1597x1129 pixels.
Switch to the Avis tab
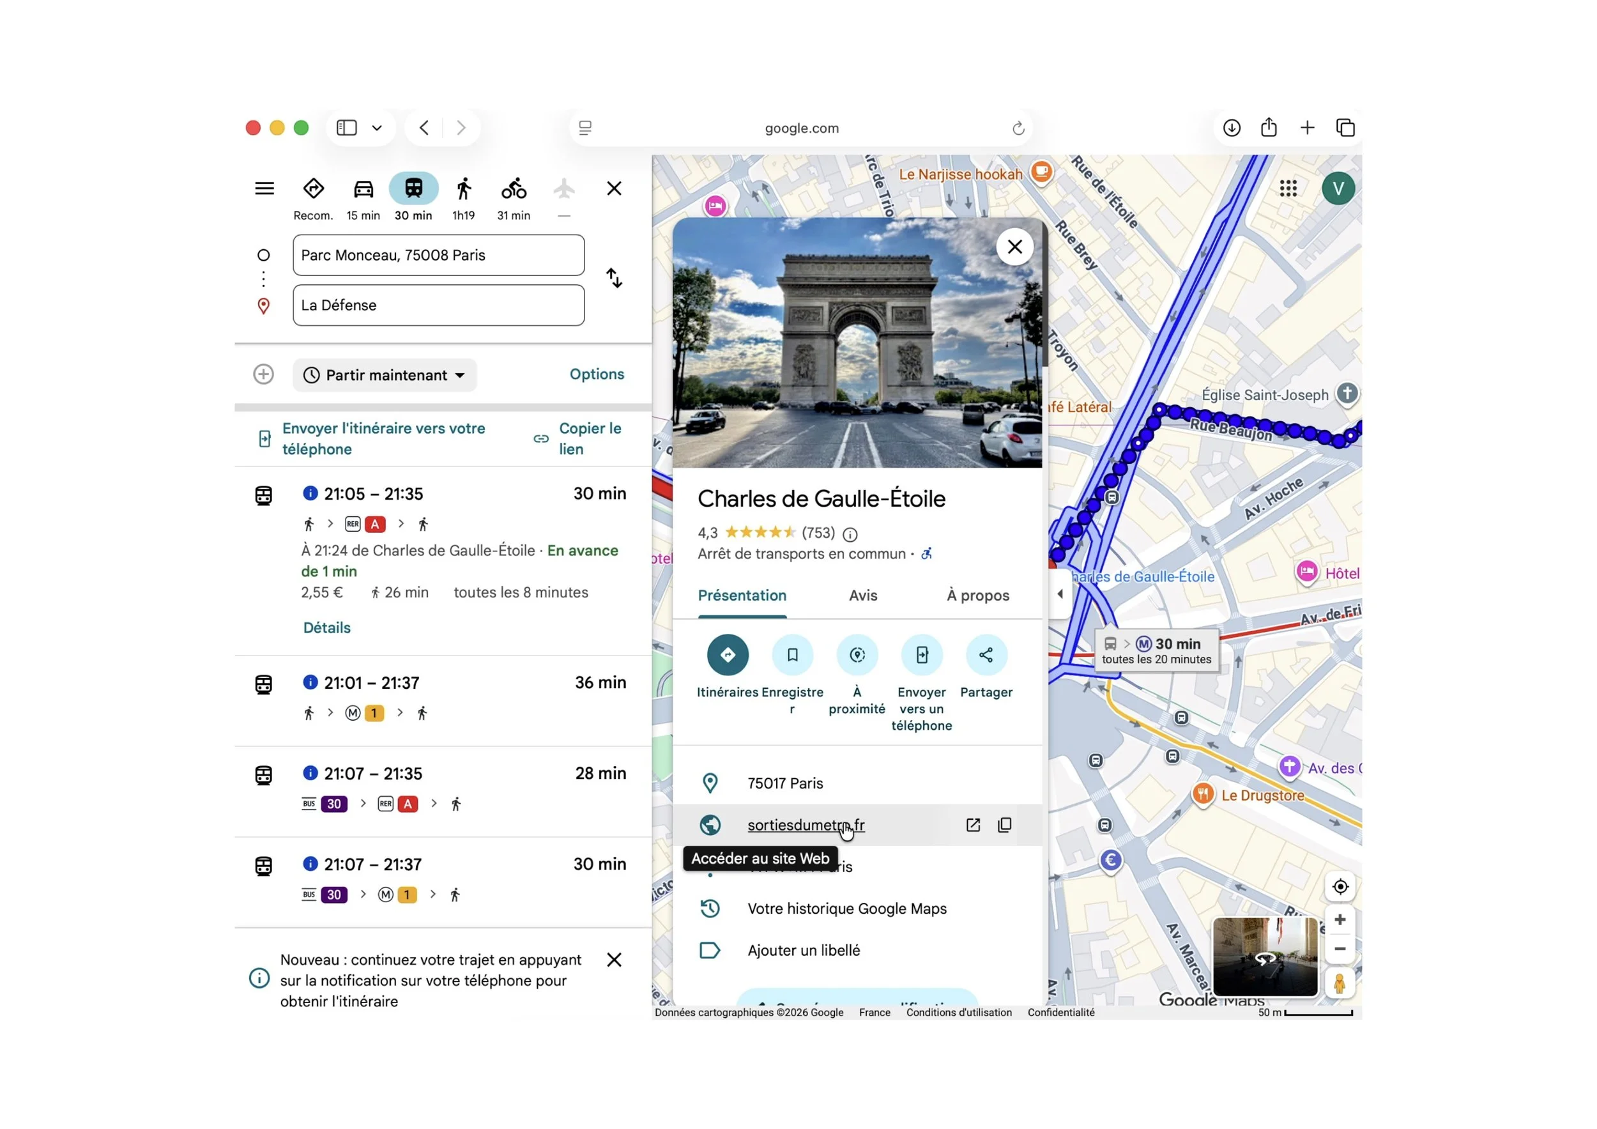pos(862,595)
